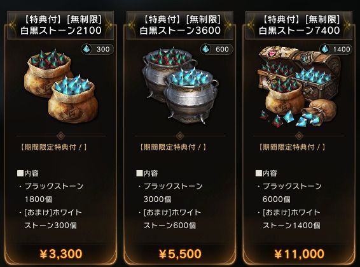Click the 1400 white stone bonus badge
This screenshot has height=267, width=360.
[336, 49]
